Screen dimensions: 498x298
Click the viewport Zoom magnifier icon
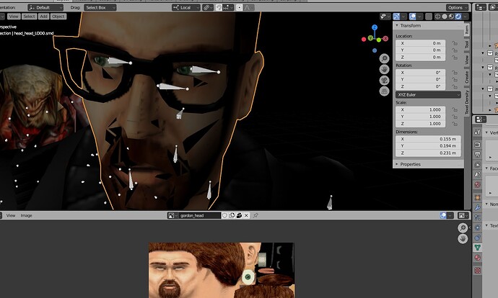pos(384,58)
